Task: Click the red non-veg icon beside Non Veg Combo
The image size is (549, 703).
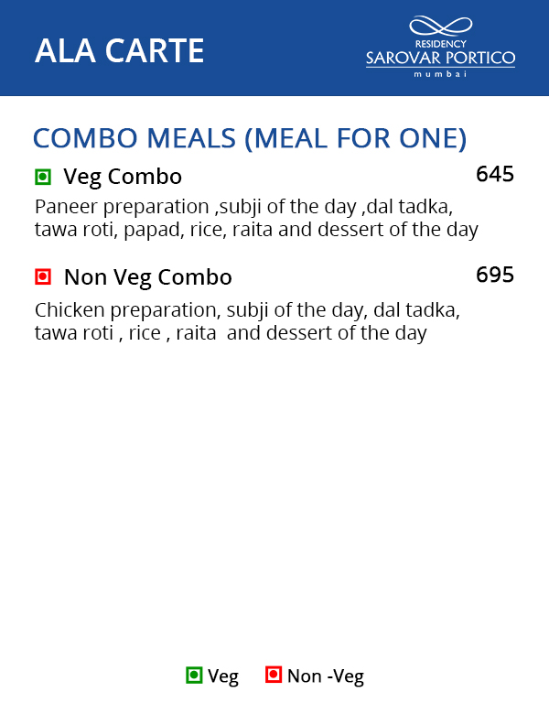Action: coord(42,276)
